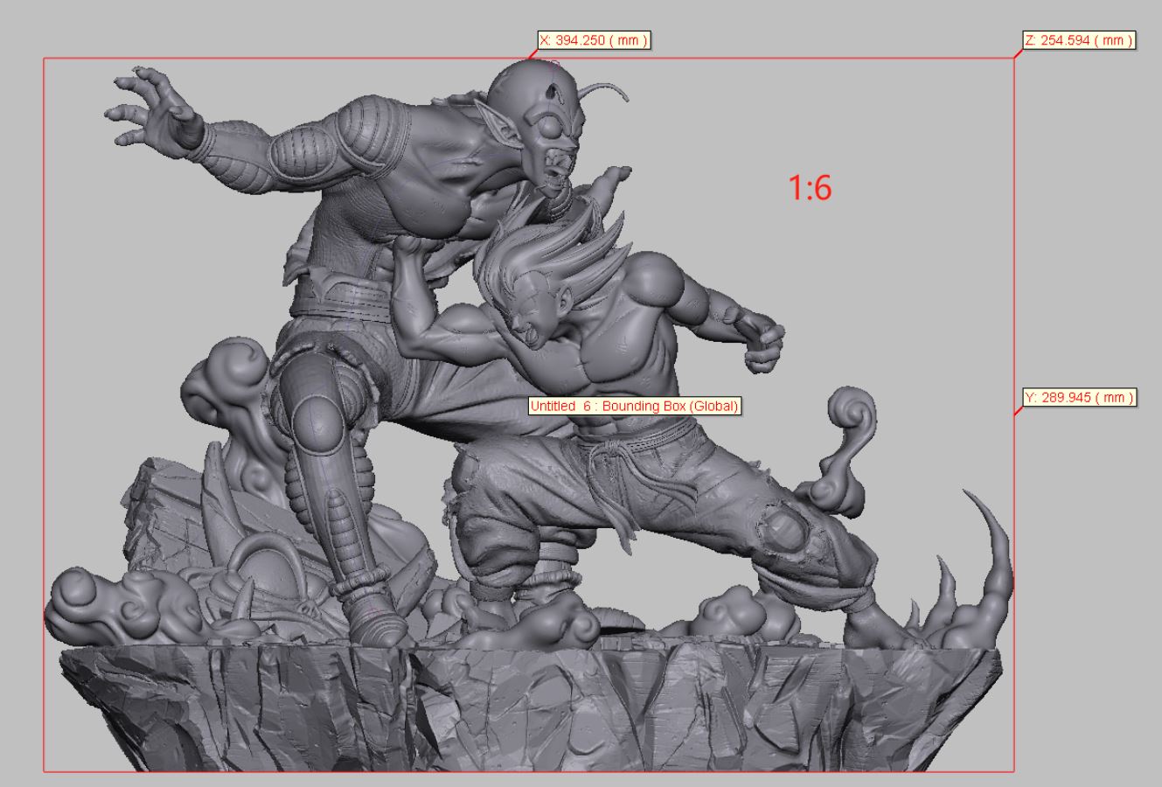Screen dimensions: 1162x787
Task: Click the Y: 289.945 mm dimension label
Action: (x=1079, y=398)
